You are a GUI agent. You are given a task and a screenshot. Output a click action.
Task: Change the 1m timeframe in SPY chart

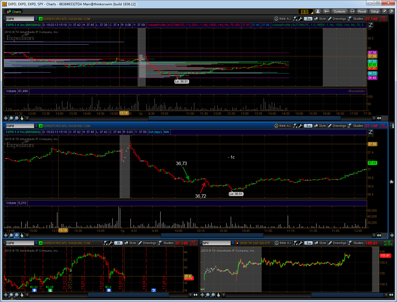(309, 243)
